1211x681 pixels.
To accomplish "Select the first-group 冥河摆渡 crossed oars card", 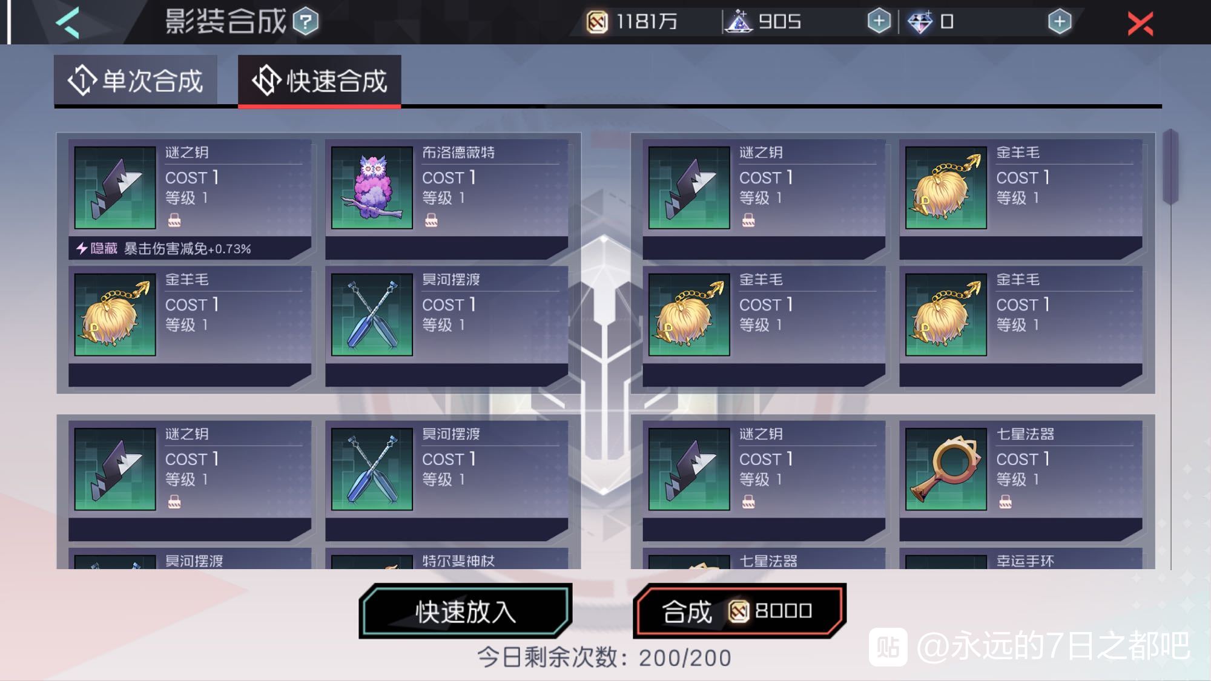I will pyautogui.click(x=447, y=326).
